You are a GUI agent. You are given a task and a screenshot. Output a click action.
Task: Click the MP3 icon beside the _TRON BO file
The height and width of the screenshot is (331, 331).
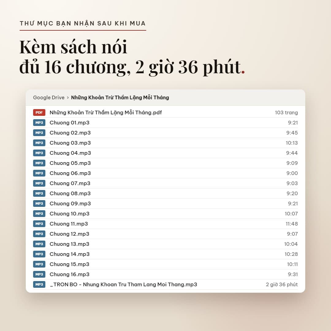pyautogui.click(x=39, y=285)
